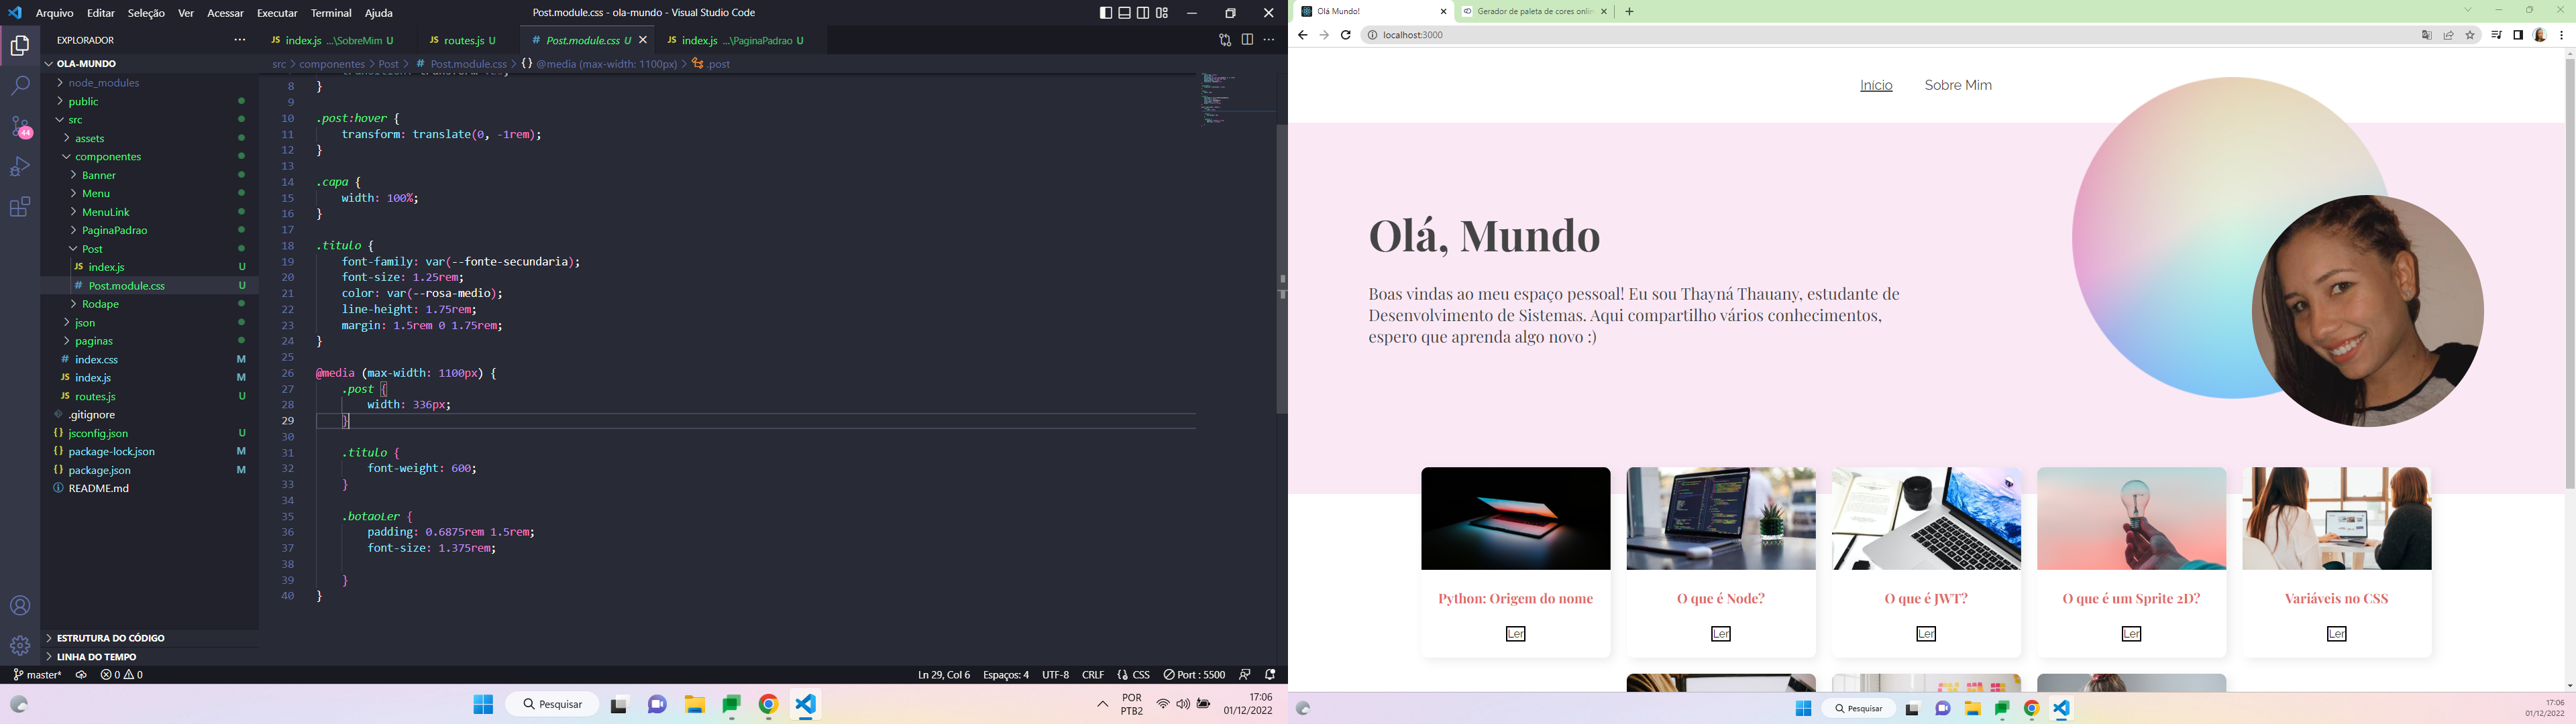
Task: Change line endings via CRLF status item
Action: tap(1093, 675)
